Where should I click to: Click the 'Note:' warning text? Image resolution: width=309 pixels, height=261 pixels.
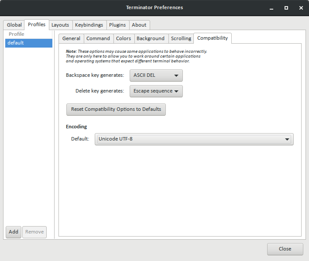[x=136, y=56]
